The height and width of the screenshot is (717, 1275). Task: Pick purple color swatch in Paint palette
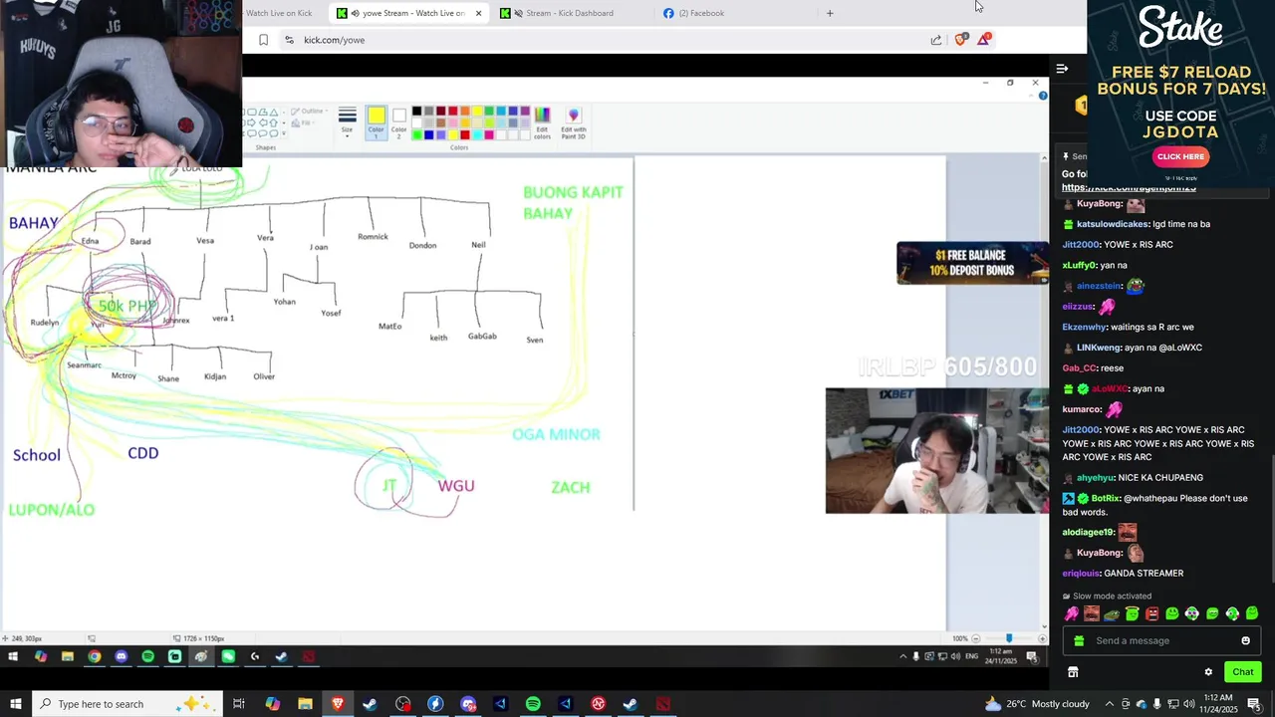coord(524,111)
